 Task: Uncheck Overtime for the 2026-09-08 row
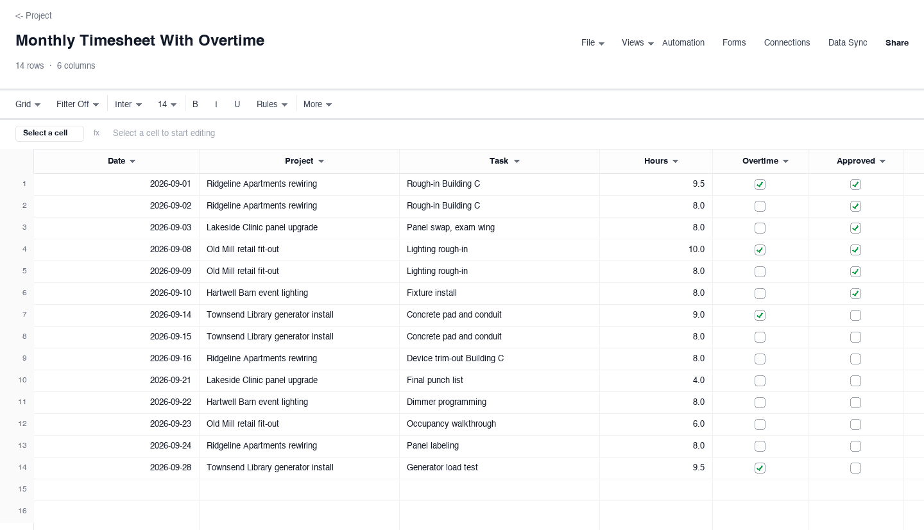tap(760, 250)
